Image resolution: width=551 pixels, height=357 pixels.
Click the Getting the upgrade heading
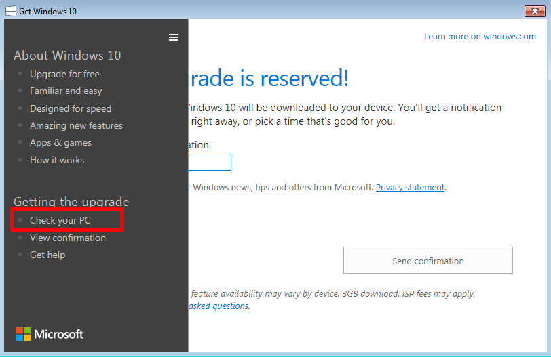[71, 202]
